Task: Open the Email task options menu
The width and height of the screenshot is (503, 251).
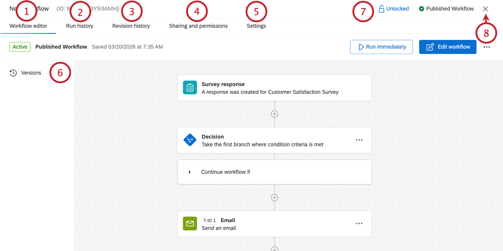Action: (x=359, y=223)
